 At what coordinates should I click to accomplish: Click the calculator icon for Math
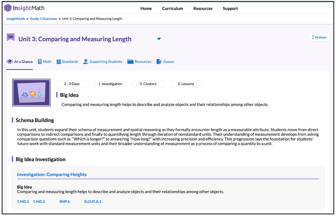40,62
